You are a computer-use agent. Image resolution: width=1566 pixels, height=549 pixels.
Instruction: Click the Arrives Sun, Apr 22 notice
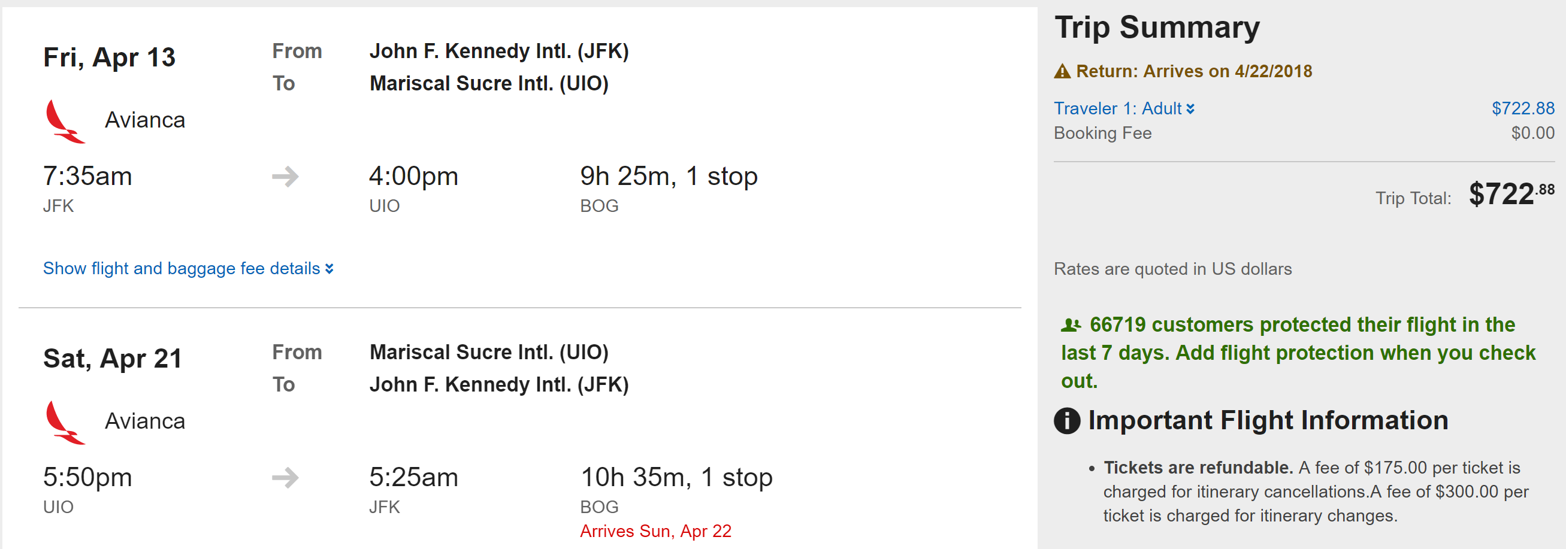(655, 532)
